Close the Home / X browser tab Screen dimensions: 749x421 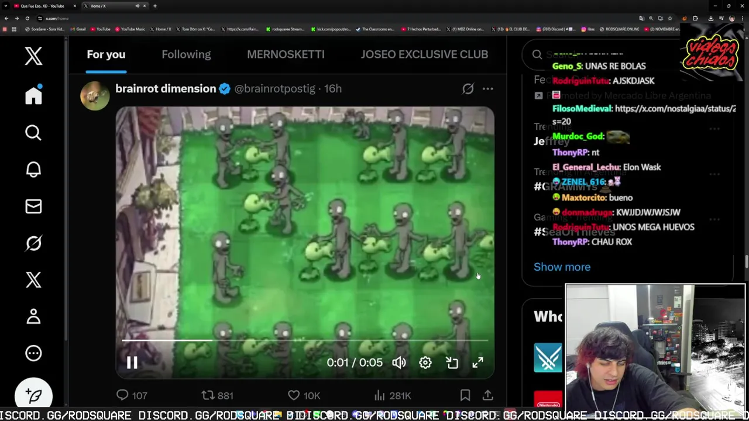click(x=145, y=6)
